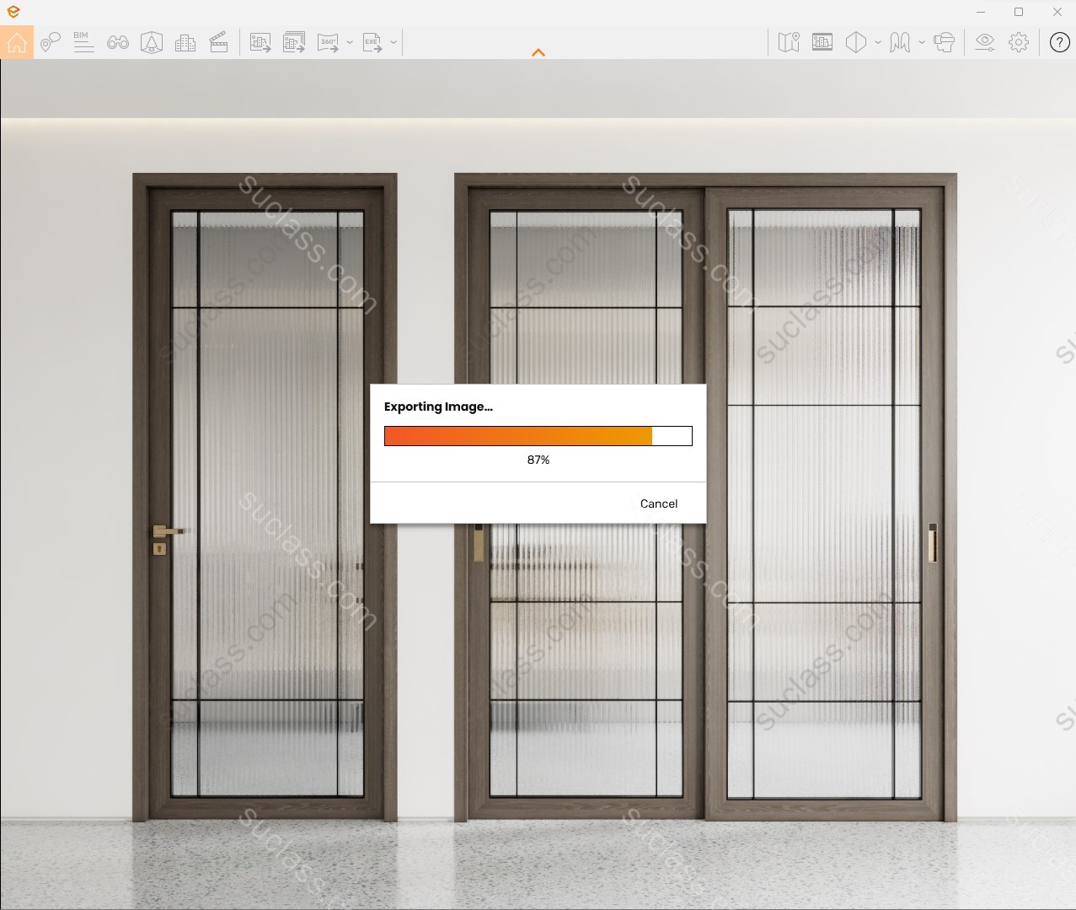Collapse the toolbar with orange chevron
Image resolution: width=1076 pixels, height=910 pixels.
(x=538, y=52)
